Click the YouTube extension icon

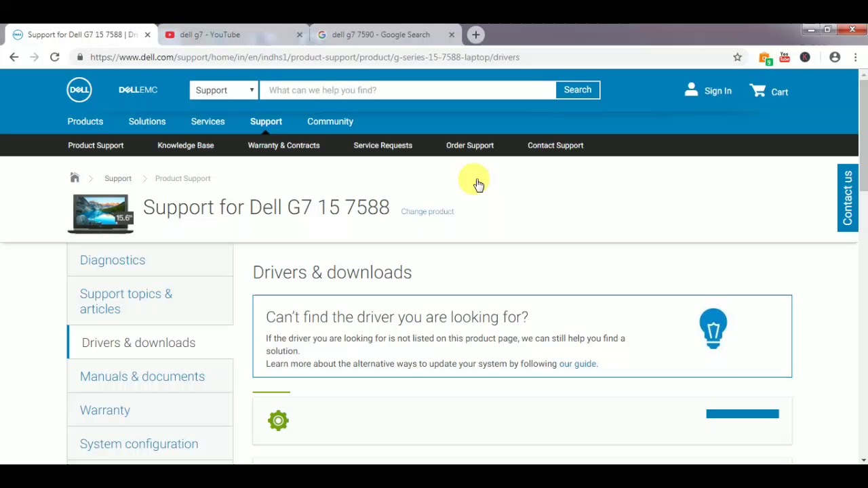point(785,57)
